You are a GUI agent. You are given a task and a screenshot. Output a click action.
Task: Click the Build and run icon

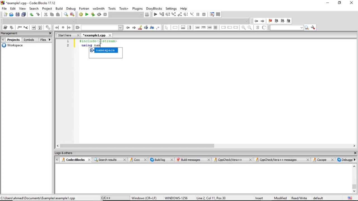pyautogui.click(x=93, y=15)
